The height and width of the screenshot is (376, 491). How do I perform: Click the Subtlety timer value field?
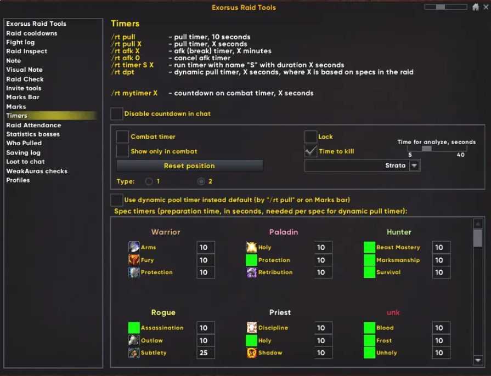click(x=205, y=353)
